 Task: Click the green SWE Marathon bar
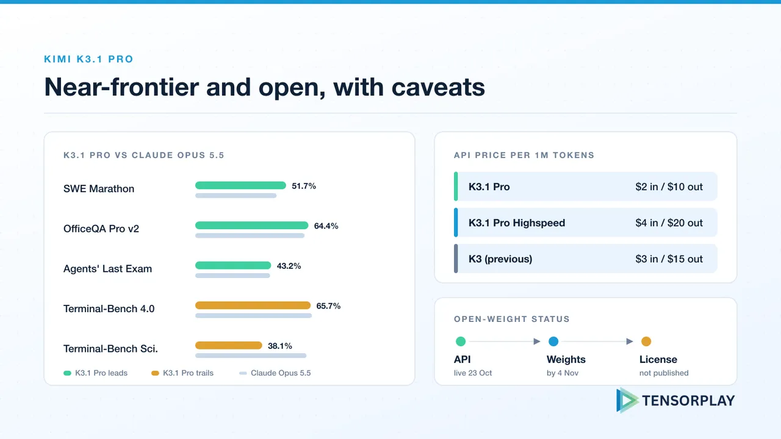pyautogui.click(x=240, y=185)
